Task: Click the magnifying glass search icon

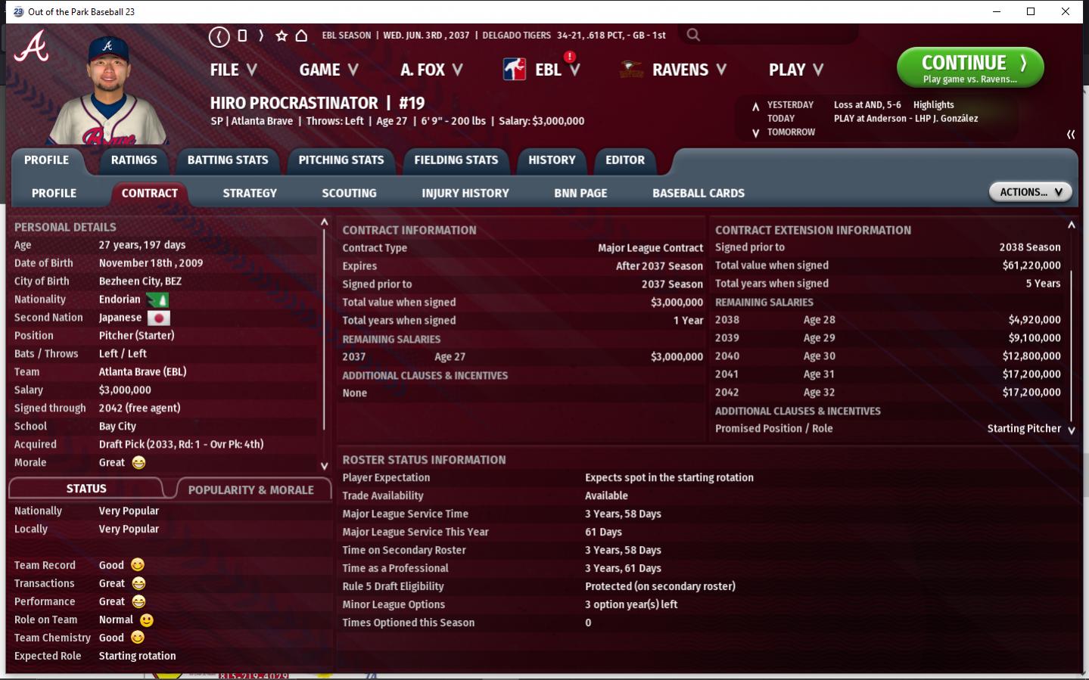Action: tap(692, 35)
